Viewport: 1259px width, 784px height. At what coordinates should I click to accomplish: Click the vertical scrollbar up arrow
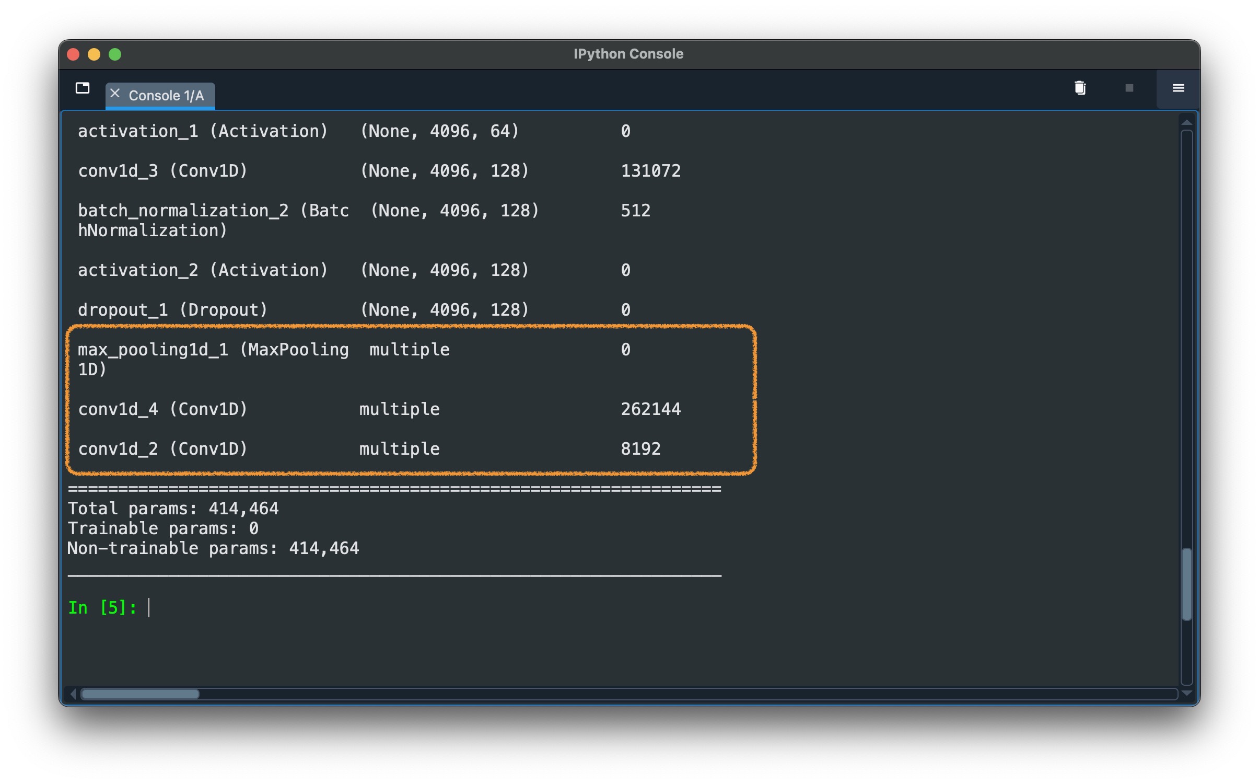click(1186, 122)
